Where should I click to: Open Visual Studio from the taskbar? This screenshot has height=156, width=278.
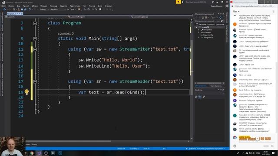click(x=39, y=153)
